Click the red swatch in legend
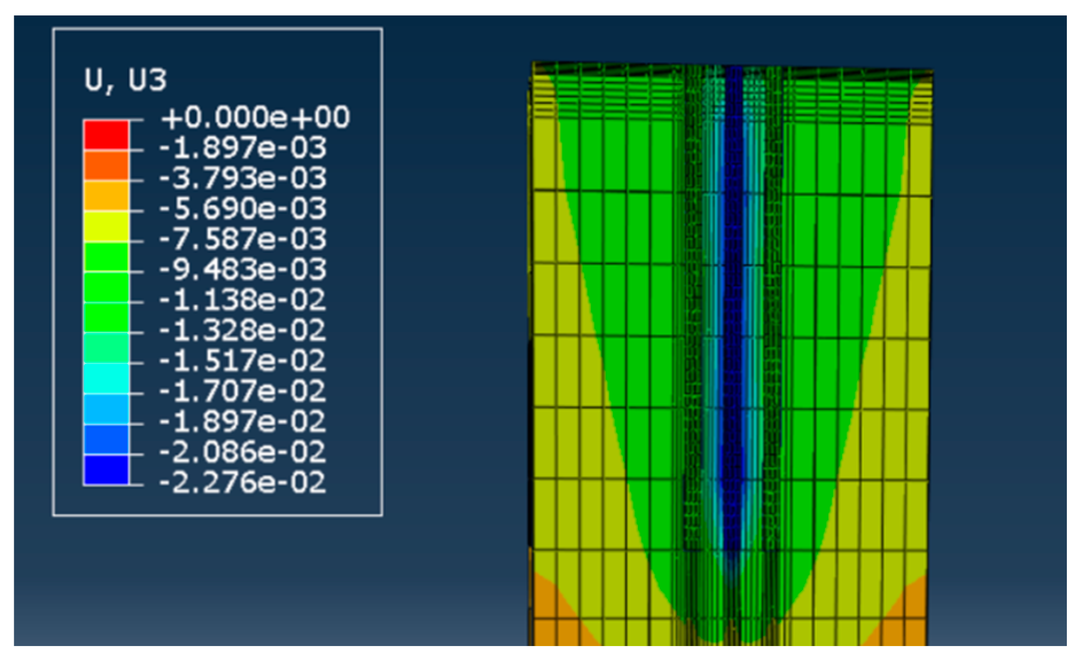 (106, 135)
